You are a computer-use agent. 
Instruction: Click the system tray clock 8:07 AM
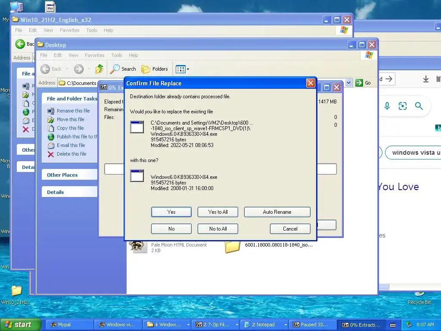click(425, 325)
